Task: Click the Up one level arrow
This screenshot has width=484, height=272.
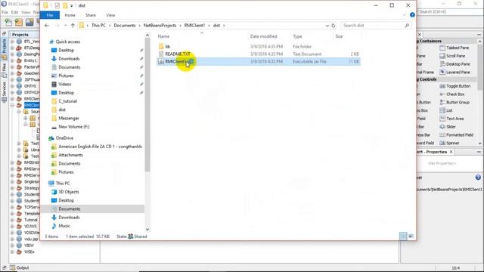Action: [x=73, y=26]
